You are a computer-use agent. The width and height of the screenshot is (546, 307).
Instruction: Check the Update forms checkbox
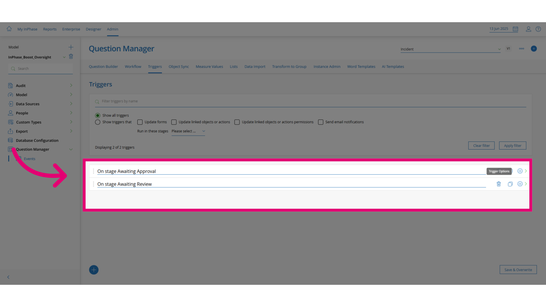[x=140, y=122]
